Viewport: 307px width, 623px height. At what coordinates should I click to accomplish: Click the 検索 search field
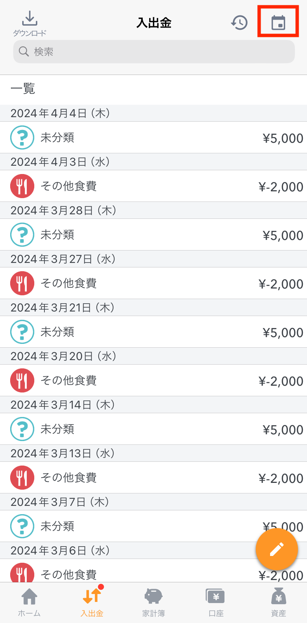(x=154, y=52)
